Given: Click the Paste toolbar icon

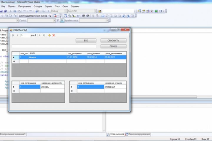Looking at the screenshot, I should pyautogui.click(x=19, y=11).
